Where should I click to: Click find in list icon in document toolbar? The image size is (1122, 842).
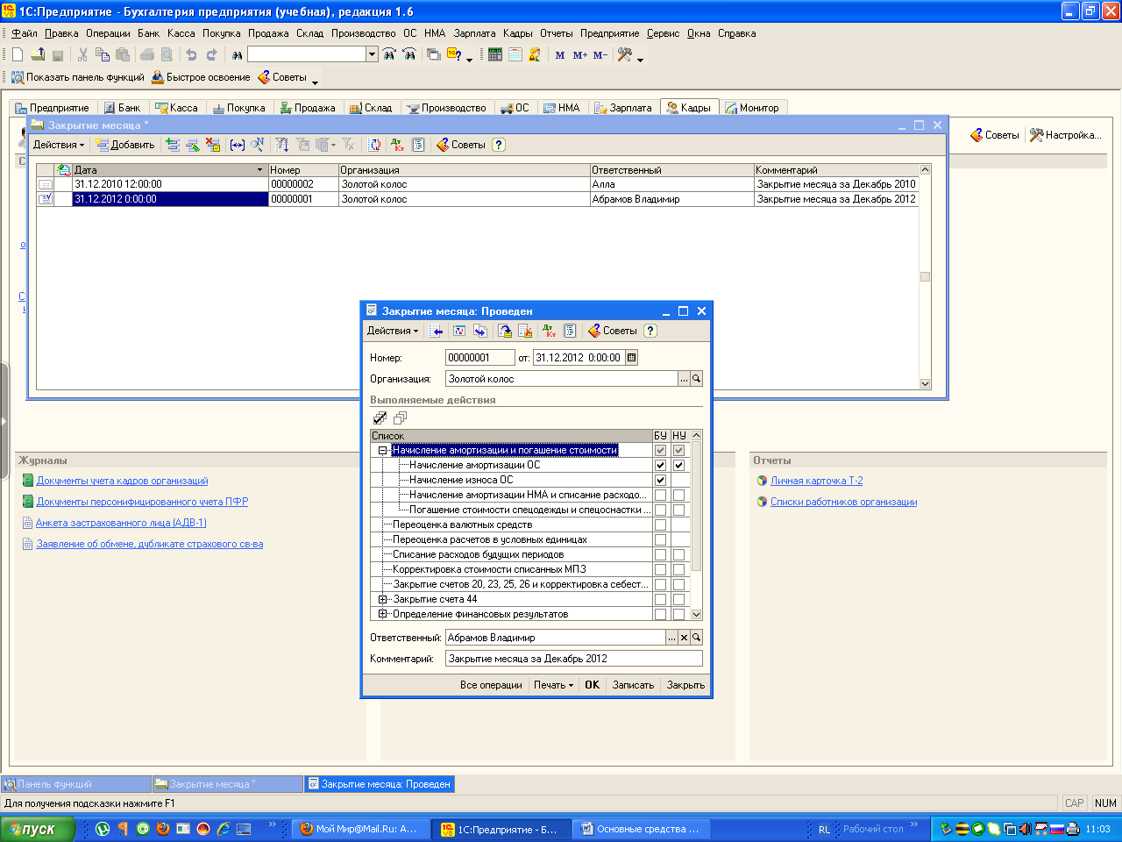click(437, 331)
